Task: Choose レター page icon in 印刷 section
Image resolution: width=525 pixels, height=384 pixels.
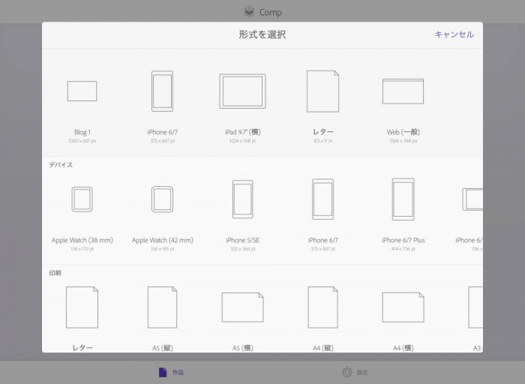Action: (82, 307)
